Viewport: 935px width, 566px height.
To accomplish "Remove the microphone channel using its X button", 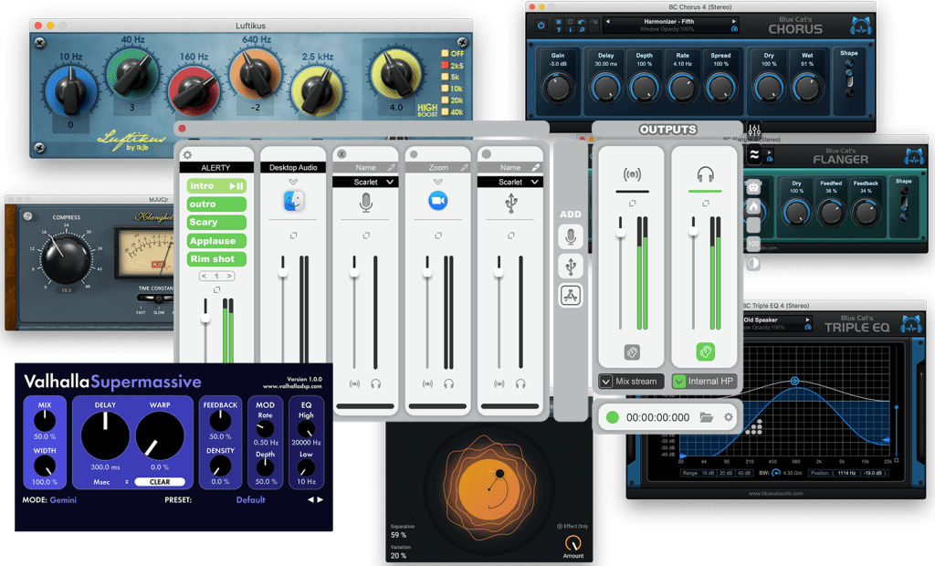I will click(x=341, y=154).
